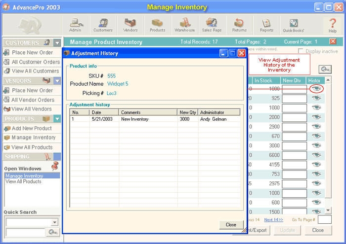The image size is (346, 244).
Task: Collapse the CUSTOMERS sidebar section arrow
Action: 57,43
